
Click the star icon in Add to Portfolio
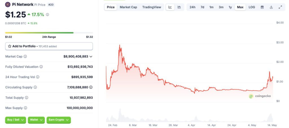(x=10, y=46)
